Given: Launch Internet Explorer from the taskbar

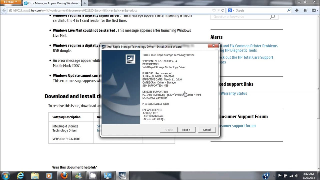Looking at the screenshot, I should click(x=20, y=176).
